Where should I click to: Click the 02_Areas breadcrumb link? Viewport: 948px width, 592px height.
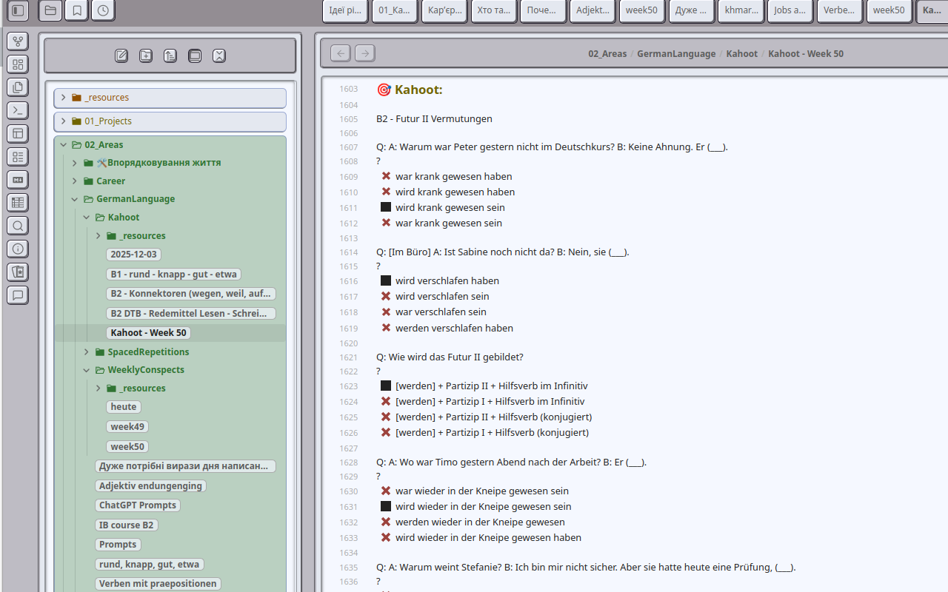[x=607, y=54]
